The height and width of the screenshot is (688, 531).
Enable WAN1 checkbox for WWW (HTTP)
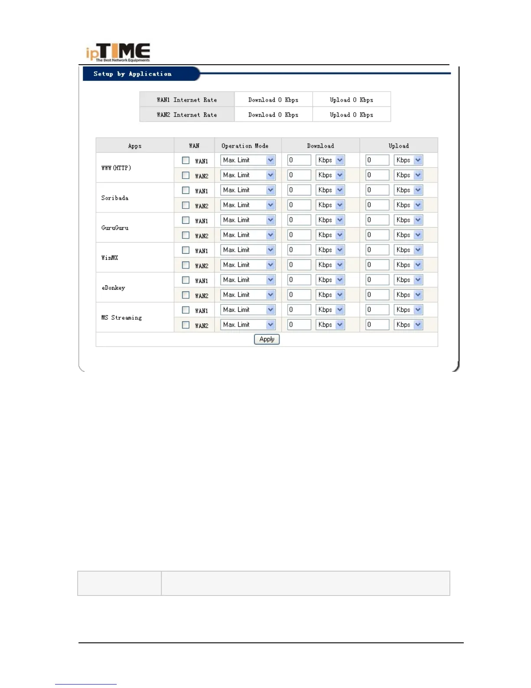(186, 160)
